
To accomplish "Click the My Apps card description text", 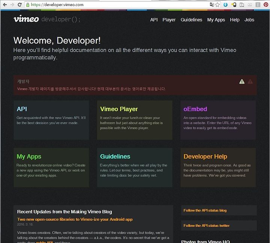I will [x=51, y=170].
